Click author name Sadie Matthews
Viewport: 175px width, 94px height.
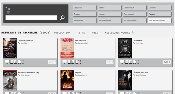click(x=141, y=75)
